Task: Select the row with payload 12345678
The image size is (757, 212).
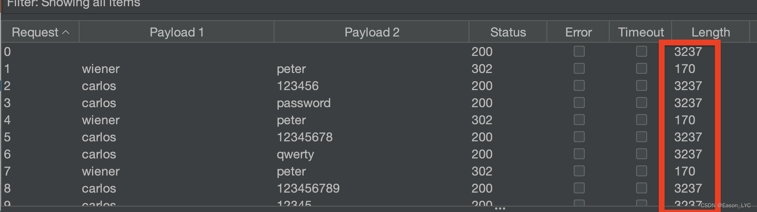Action: [x=378, y=137]
